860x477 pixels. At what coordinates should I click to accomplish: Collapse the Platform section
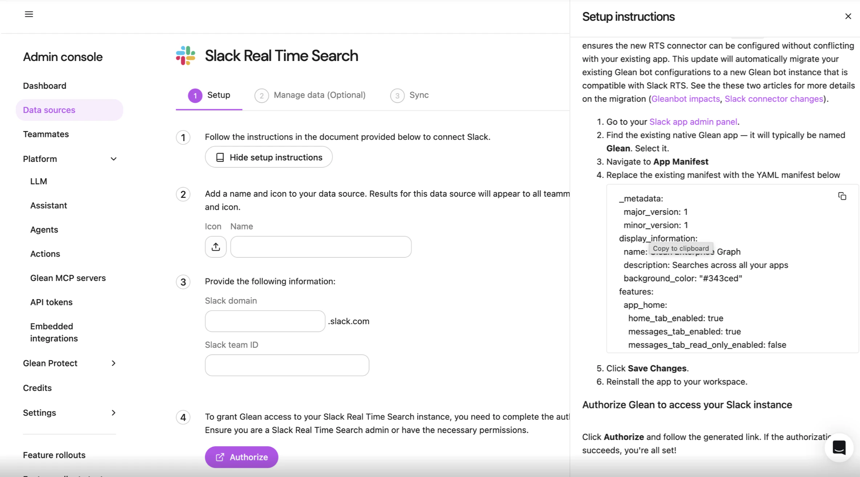pyautogui.click(x=113, y=159)
